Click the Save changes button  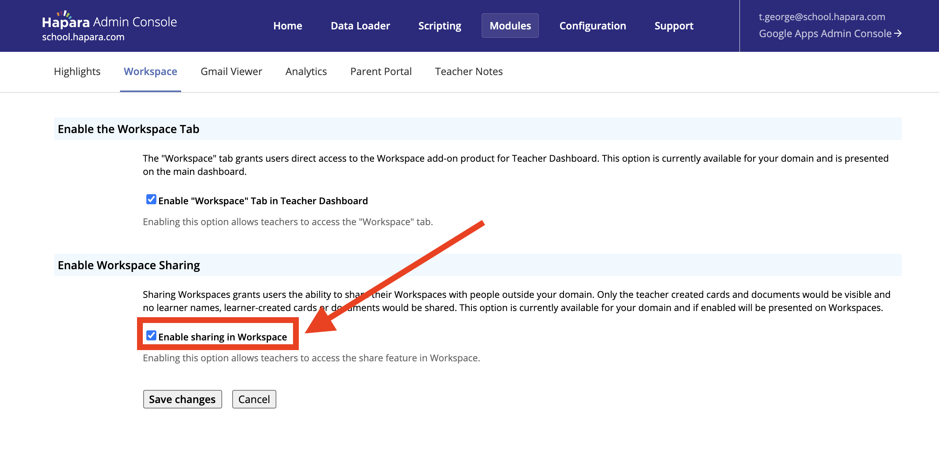pos(182,399)
